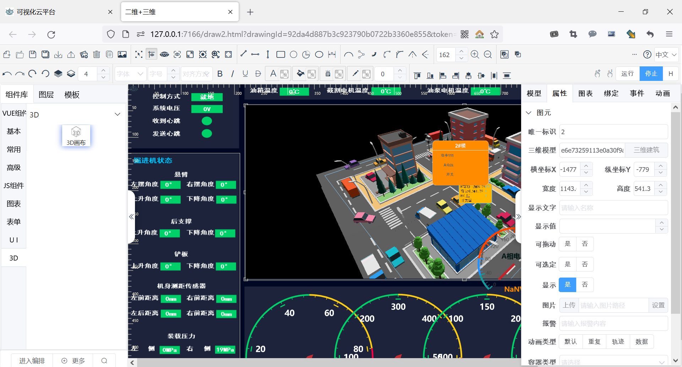682x367 pixels.
Task: Toggle italic text formatting
Action: tap(233, 74)
